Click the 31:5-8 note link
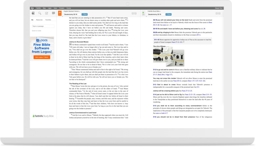 tap(157, 40)
